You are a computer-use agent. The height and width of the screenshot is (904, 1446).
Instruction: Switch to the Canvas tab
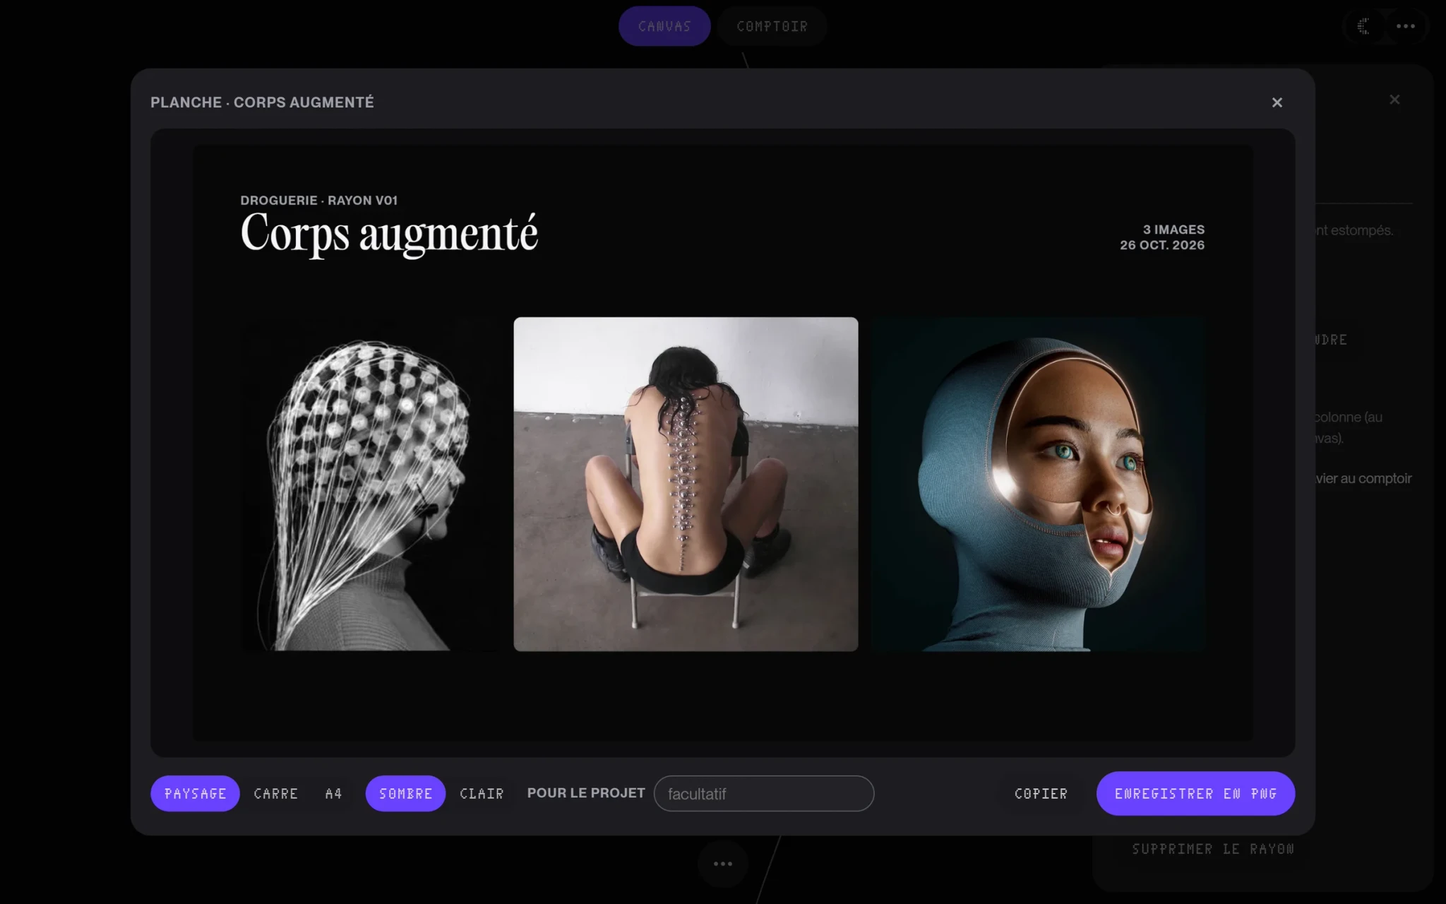664,26
